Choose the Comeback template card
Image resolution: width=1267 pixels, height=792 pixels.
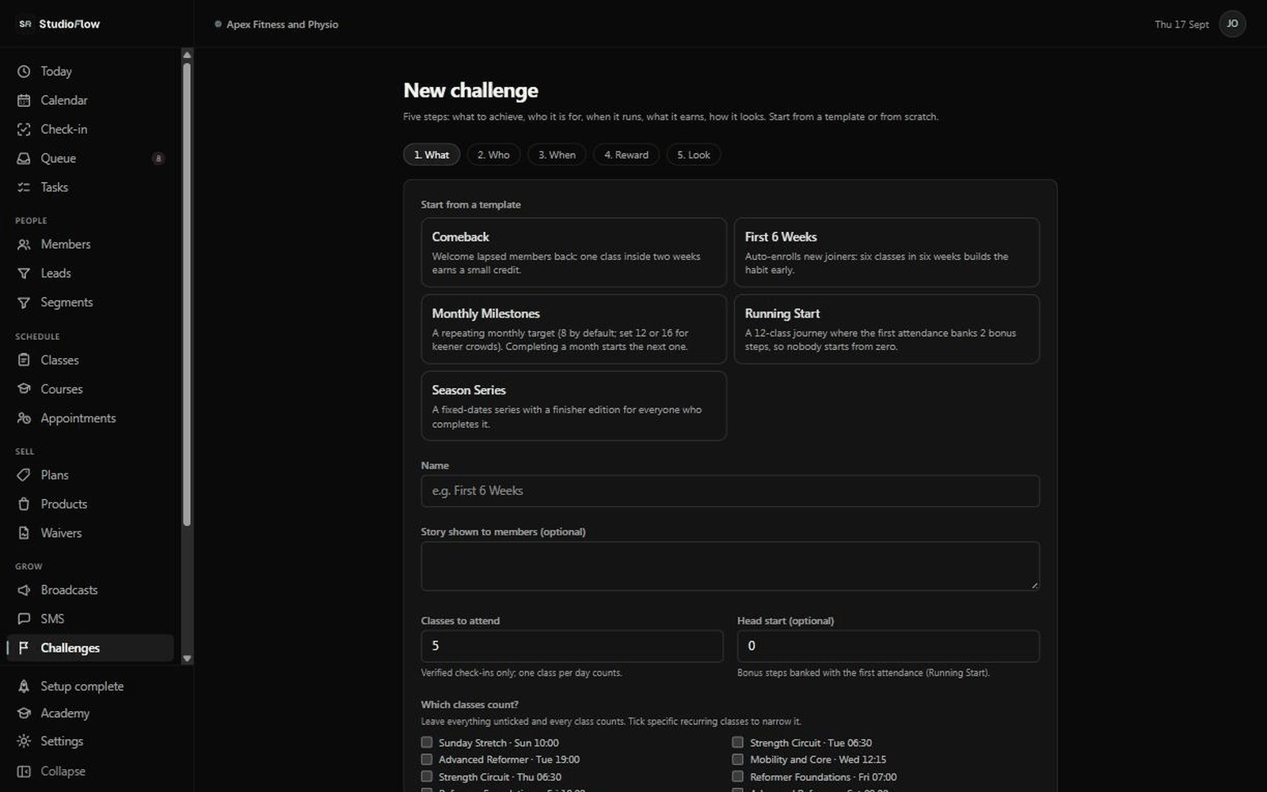point(573,253)
